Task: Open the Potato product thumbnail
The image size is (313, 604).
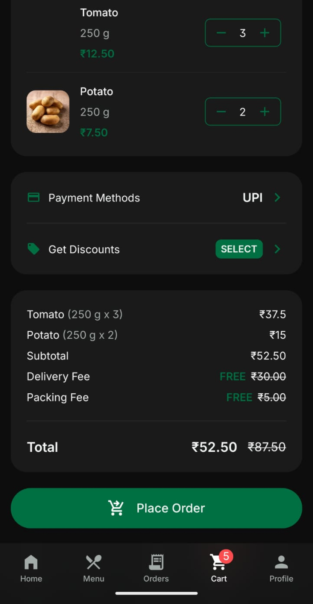Action: tap(48, 112)
